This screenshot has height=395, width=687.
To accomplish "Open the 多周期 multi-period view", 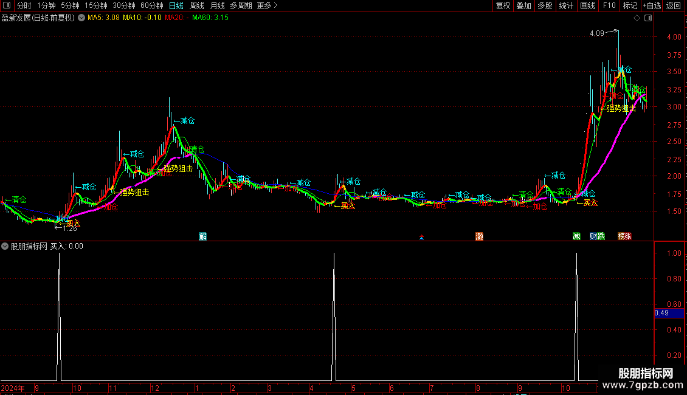I will [241, 5].
